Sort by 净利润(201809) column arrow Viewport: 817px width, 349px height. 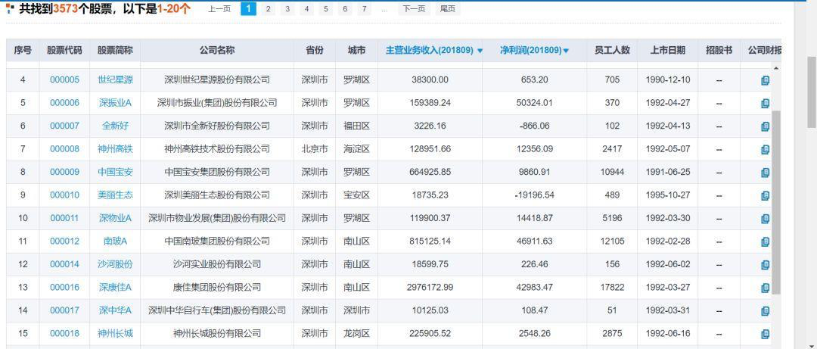(566, 51)
